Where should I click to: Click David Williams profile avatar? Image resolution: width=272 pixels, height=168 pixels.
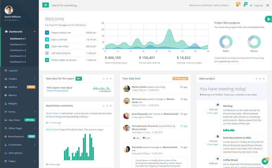pos(9,10)
